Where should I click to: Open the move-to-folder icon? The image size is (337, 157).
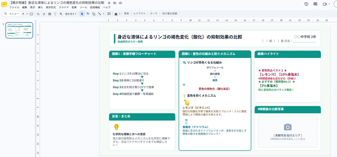pyautogui.click(x=115, y=3)
